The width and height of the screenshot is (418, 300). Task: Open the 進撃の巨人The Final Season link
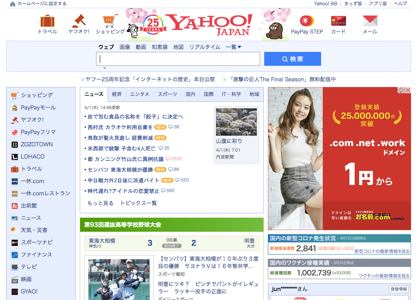[x=283, y=79]
